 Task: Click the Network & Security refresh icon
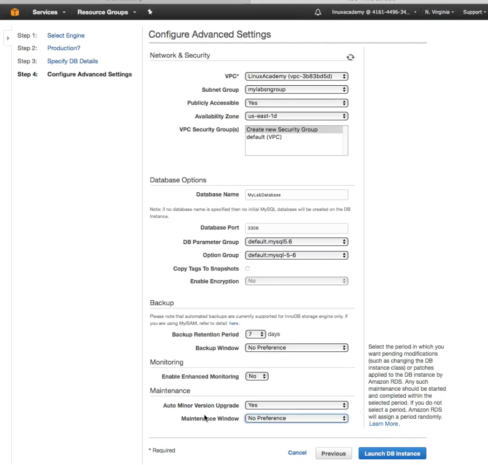[350, 57]
